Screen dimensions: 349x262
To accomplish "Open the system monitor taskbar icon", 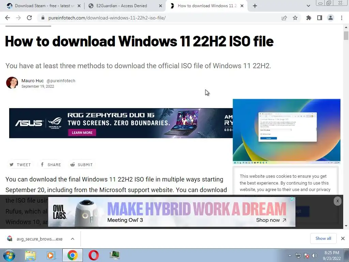I will click(115, 255).
